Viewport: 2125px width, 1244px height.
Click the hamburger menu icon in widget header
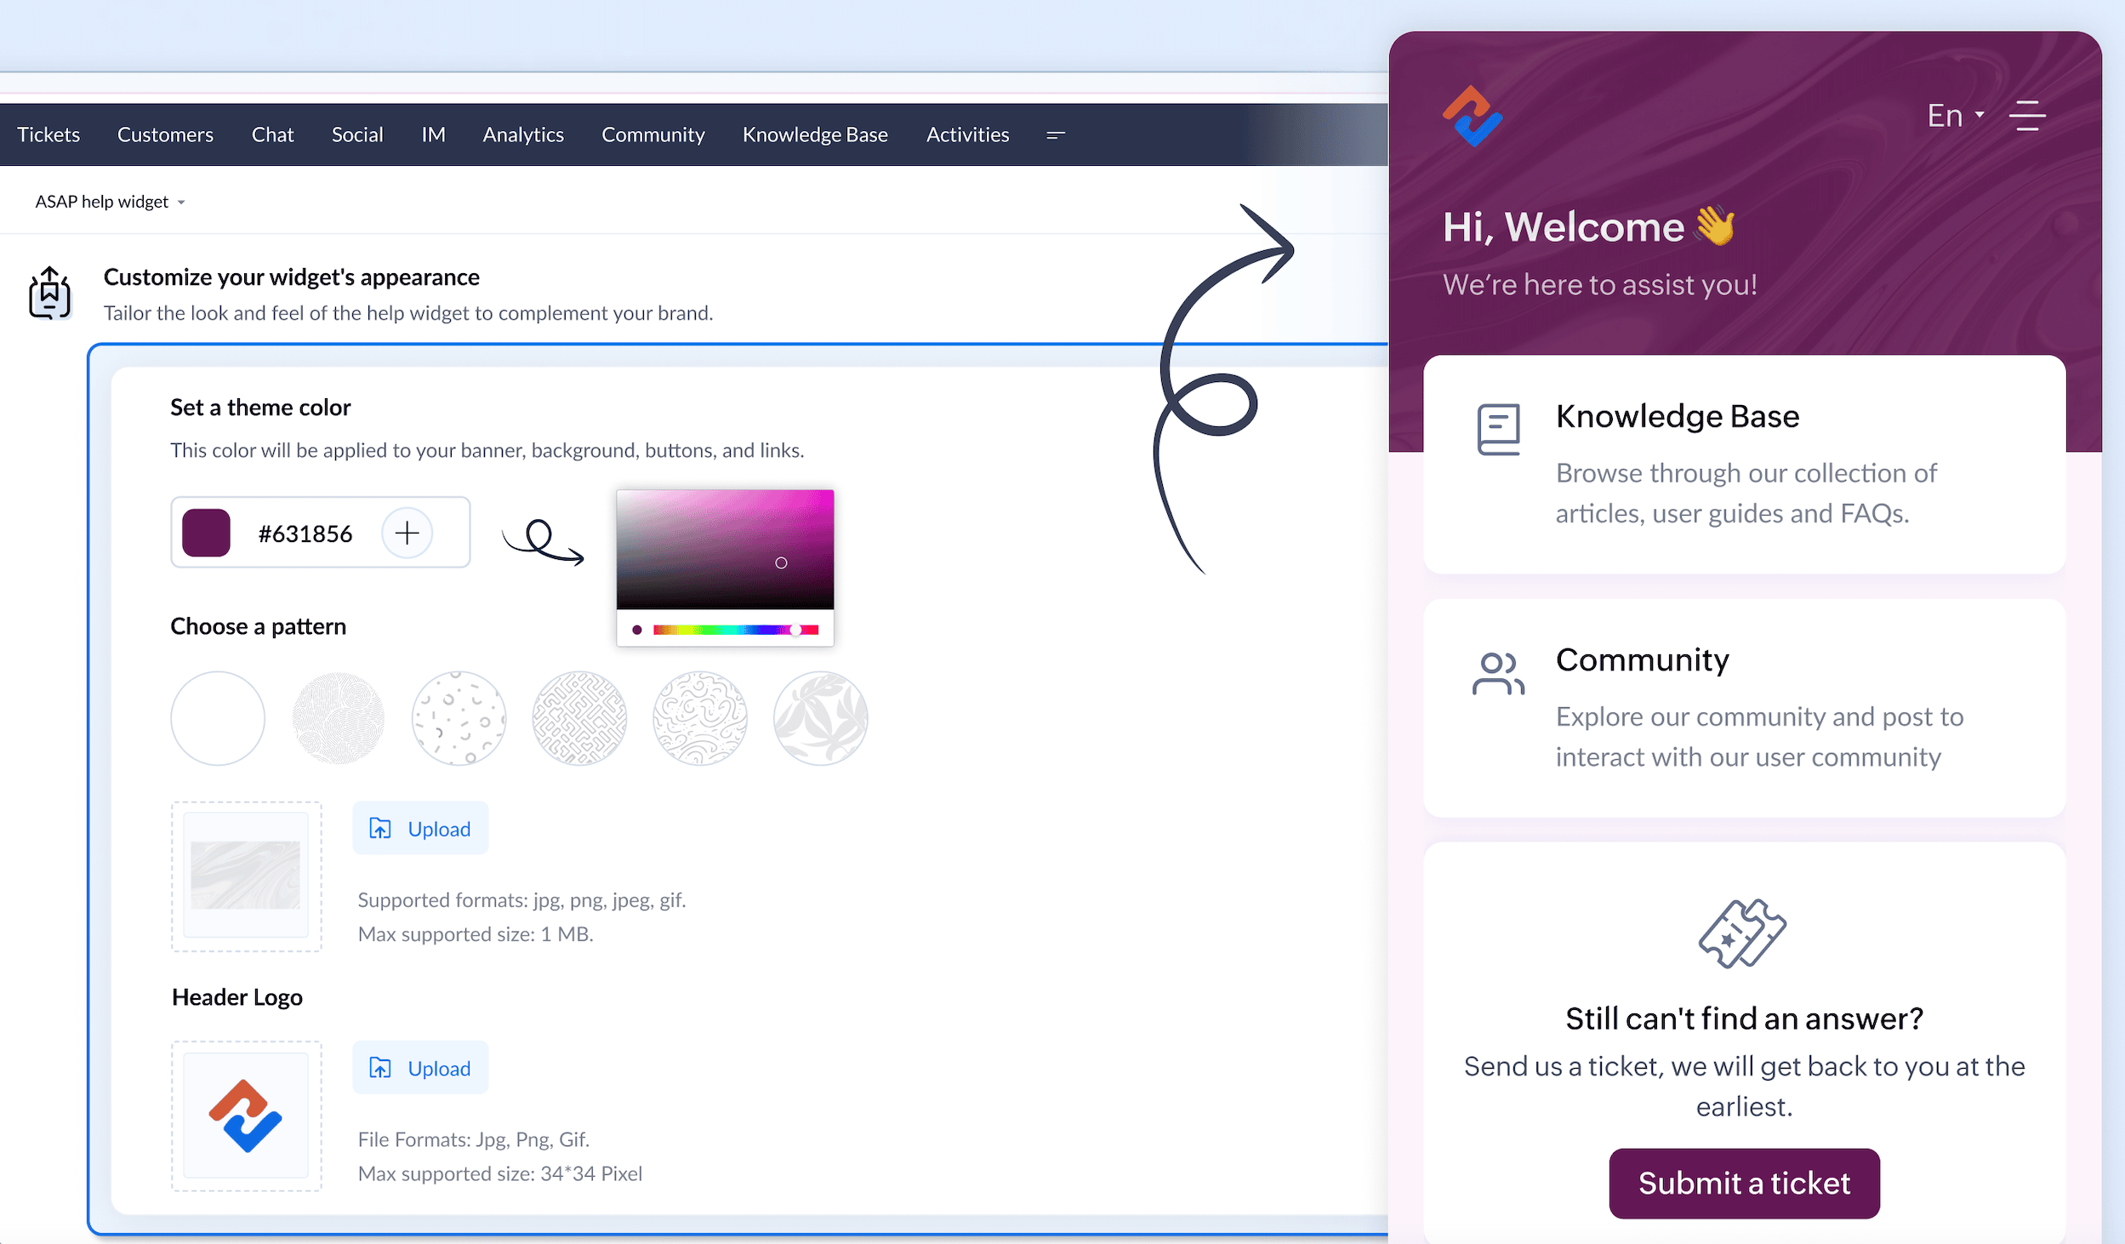coord(2028,116)
